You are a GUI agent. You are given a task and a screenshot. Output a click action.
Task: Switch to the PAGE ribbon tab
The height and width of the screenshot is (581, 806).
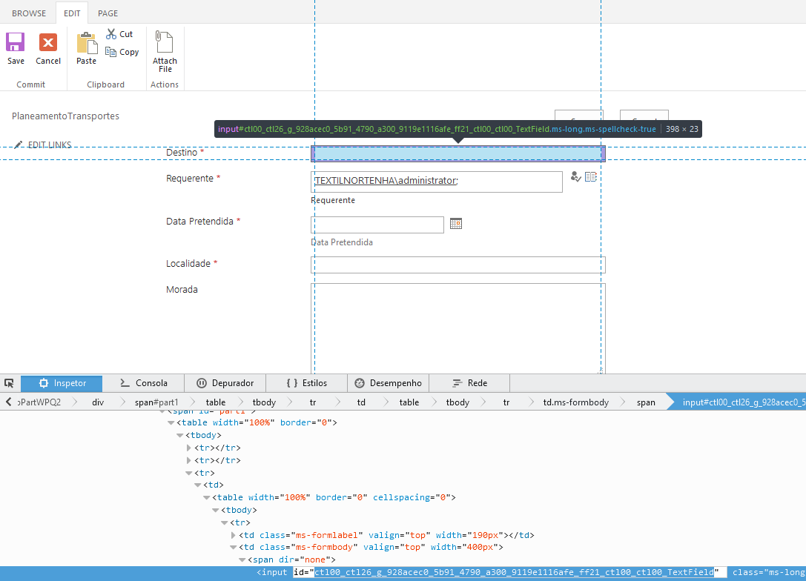click(108, 13)
